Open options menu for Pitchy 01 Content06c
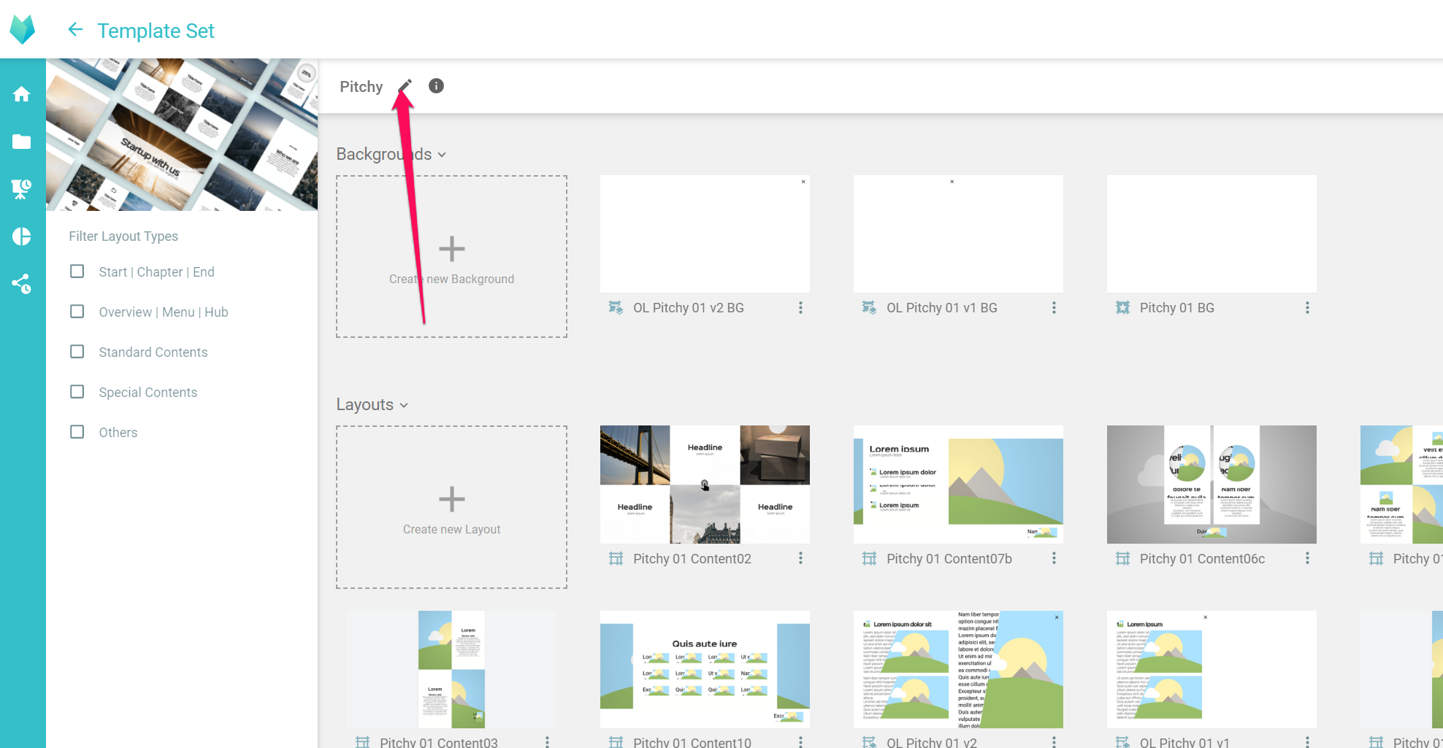Image resolution: width=1443 pixels, height=748 pixels. pos(1307,558)
